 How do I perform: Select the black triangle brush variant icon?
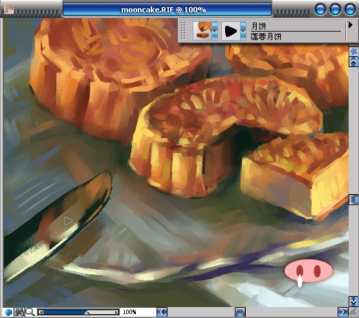click(x=231, y=31)
